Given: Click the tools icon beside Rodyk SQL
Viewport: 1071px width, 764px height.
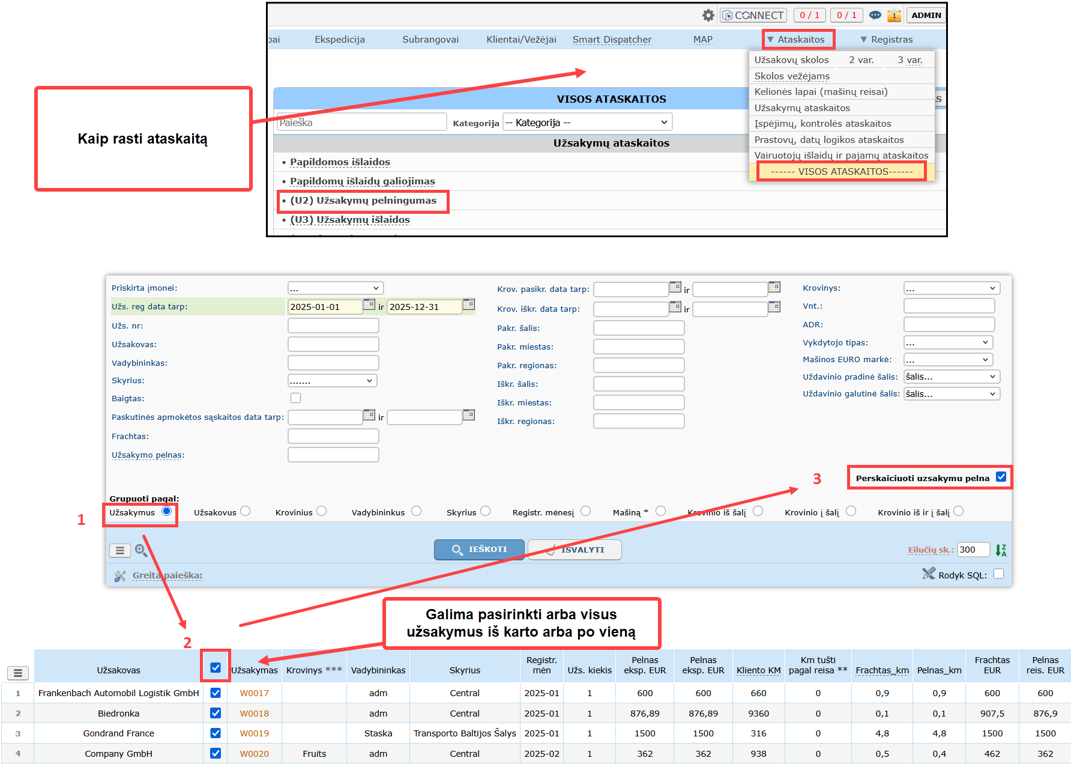Looking at the screenshot, I should (x=929, y=574).
